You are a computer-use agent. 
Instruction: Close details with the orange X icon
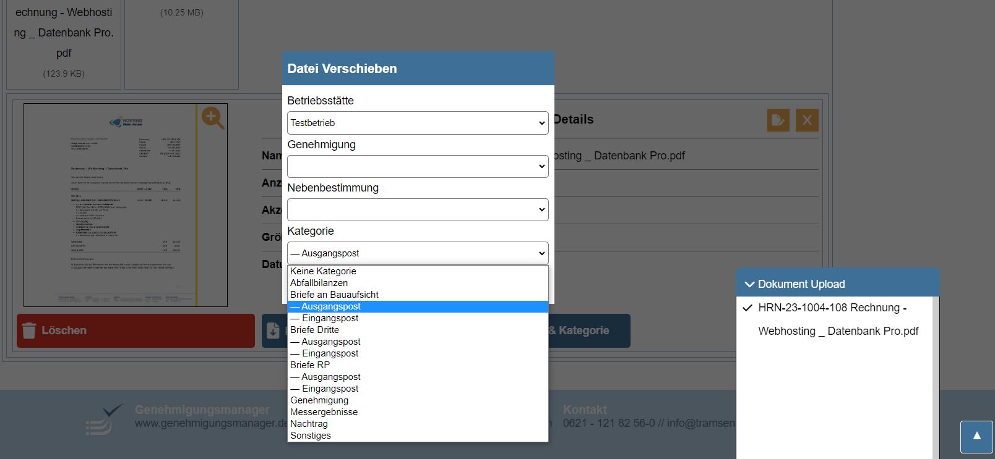pos(807,120)
